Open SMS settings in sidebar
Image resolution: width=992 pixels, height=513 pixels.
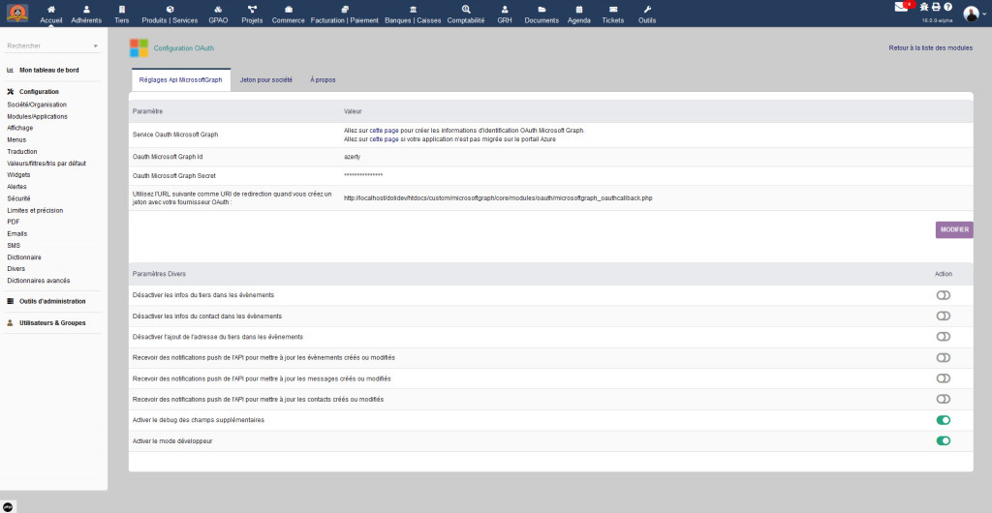pos(14,245)
